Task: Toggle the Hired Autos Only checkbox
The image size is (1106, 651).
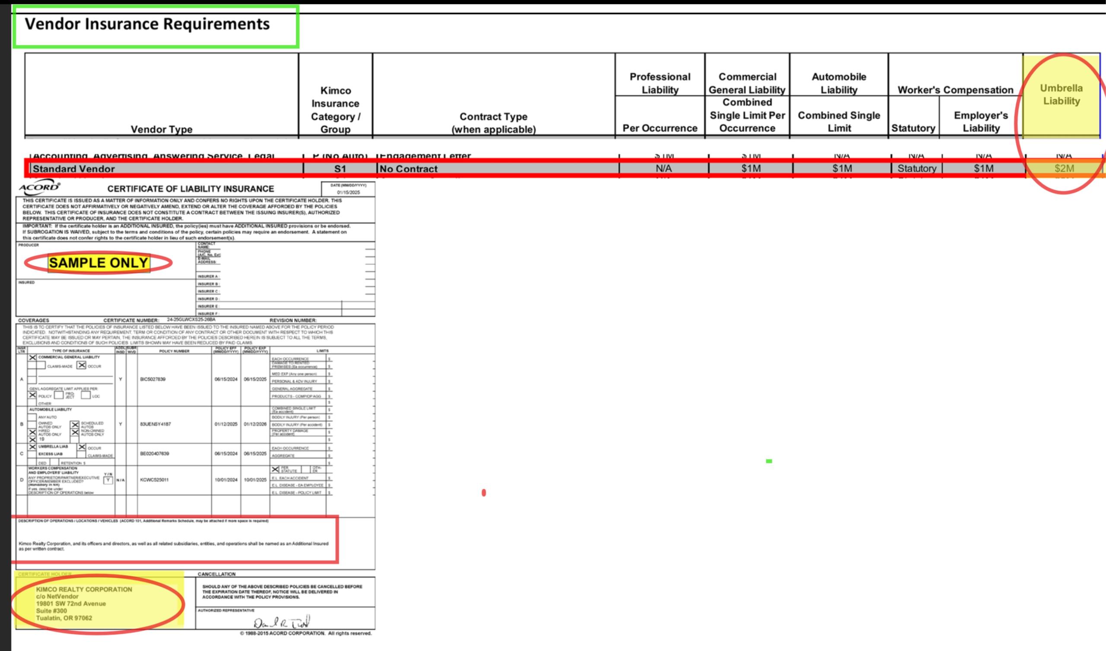Action: [x=32, y=433]
